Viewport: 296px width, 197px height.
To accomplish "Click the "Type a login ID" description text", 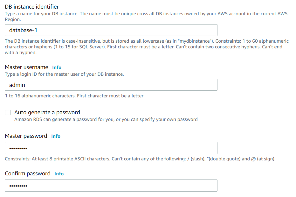I will tap(64, 74).
